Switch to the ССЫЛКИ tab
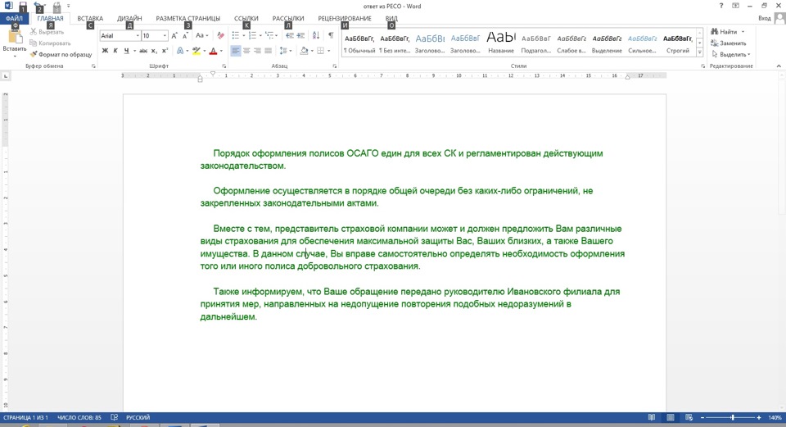Viewport: 786px width, 427px height. [246, 19]
